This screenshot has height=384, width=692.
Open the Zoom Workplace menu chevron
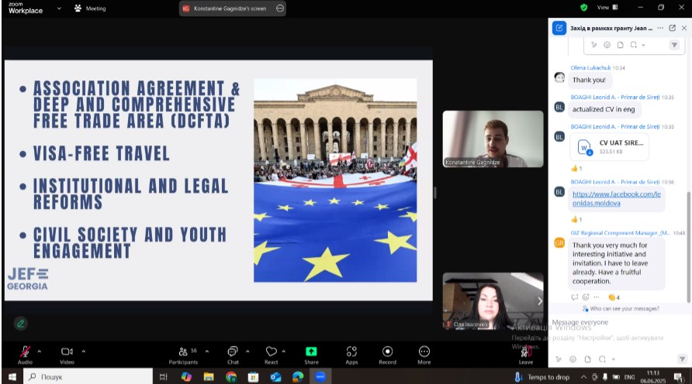tap(59, 9)
